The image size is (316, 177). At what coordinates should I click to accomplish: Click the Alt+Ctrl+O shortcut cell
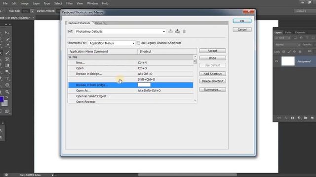[145, 74]
